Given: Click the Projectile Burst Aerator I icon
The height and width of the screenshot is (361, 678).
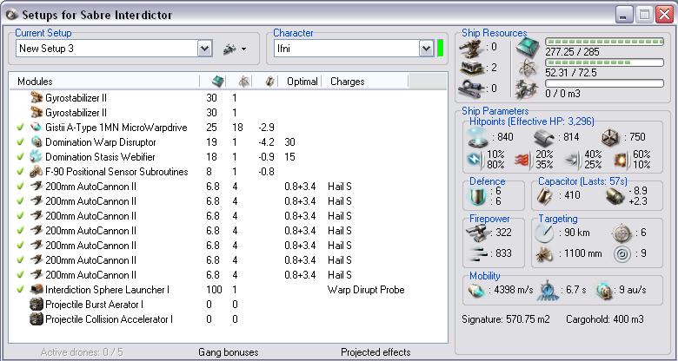Looking at the screenshot, I should [36, 305].
